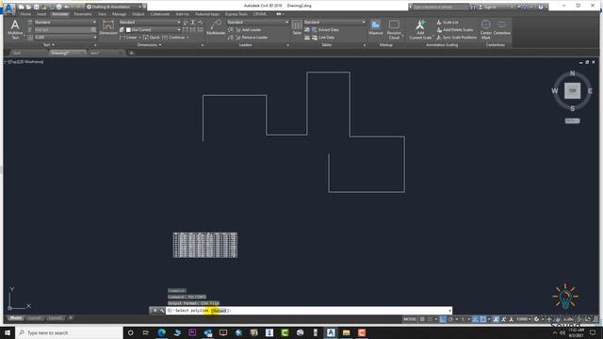The image size is (603, 339).
Task: Open File Explorer from the taskbar
Action: point(346,332)
